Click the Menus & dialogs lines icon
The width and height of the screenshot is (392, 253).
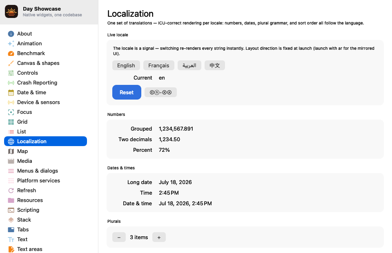[x=11, y=171]
